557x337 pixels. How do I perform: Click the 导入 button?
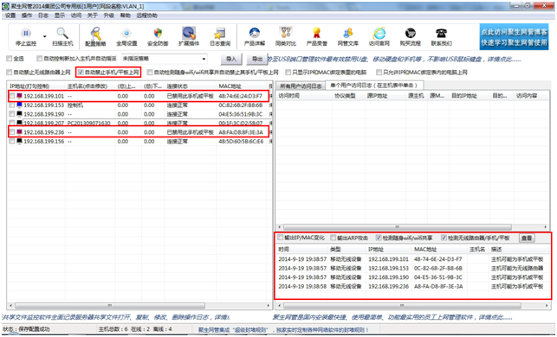(x=231, y=59)
